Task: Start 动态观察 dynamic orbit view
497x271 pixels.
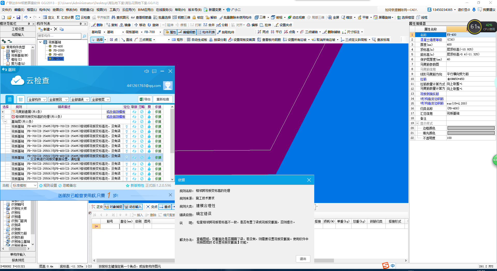Action: coord(296,17)
